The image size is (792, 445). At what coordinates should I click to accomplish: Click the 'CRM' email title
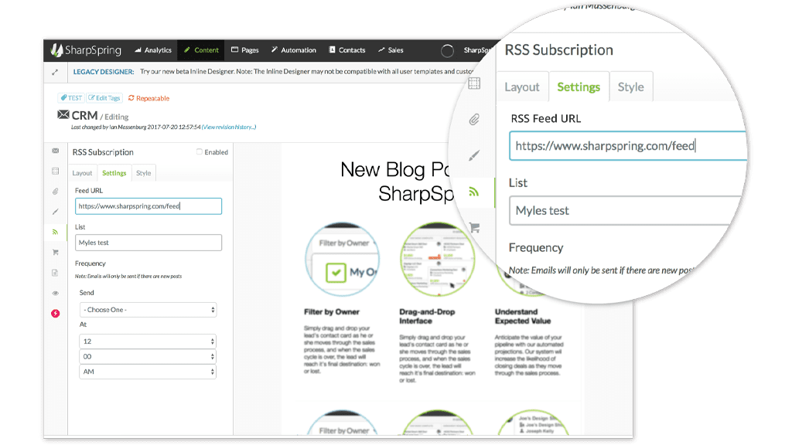pos(85,116)
